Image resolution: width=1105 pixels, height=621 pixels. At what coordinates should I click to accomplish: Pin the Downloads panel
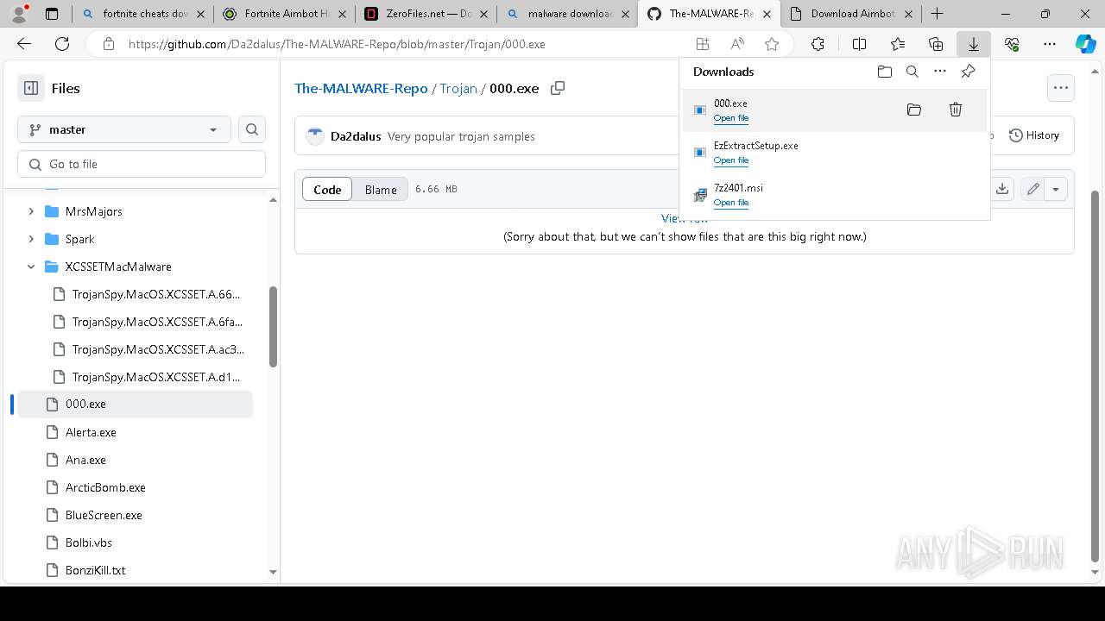point(968,72)
